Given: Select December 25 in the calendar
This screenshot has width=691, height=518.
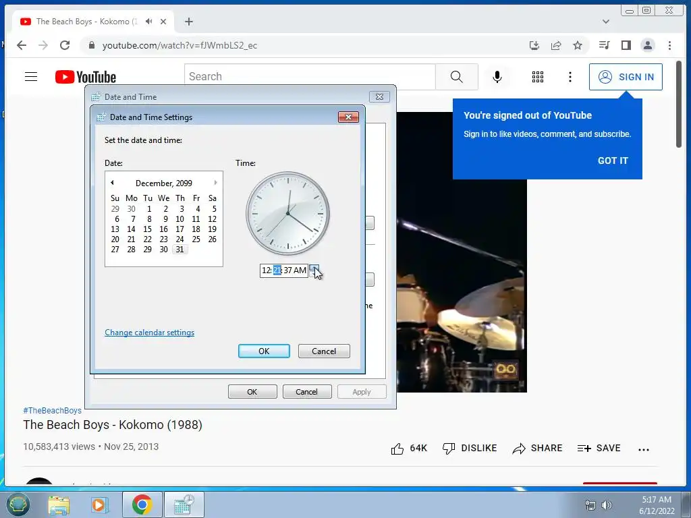Looking at the screenshot, I should (x=196, y=239).
